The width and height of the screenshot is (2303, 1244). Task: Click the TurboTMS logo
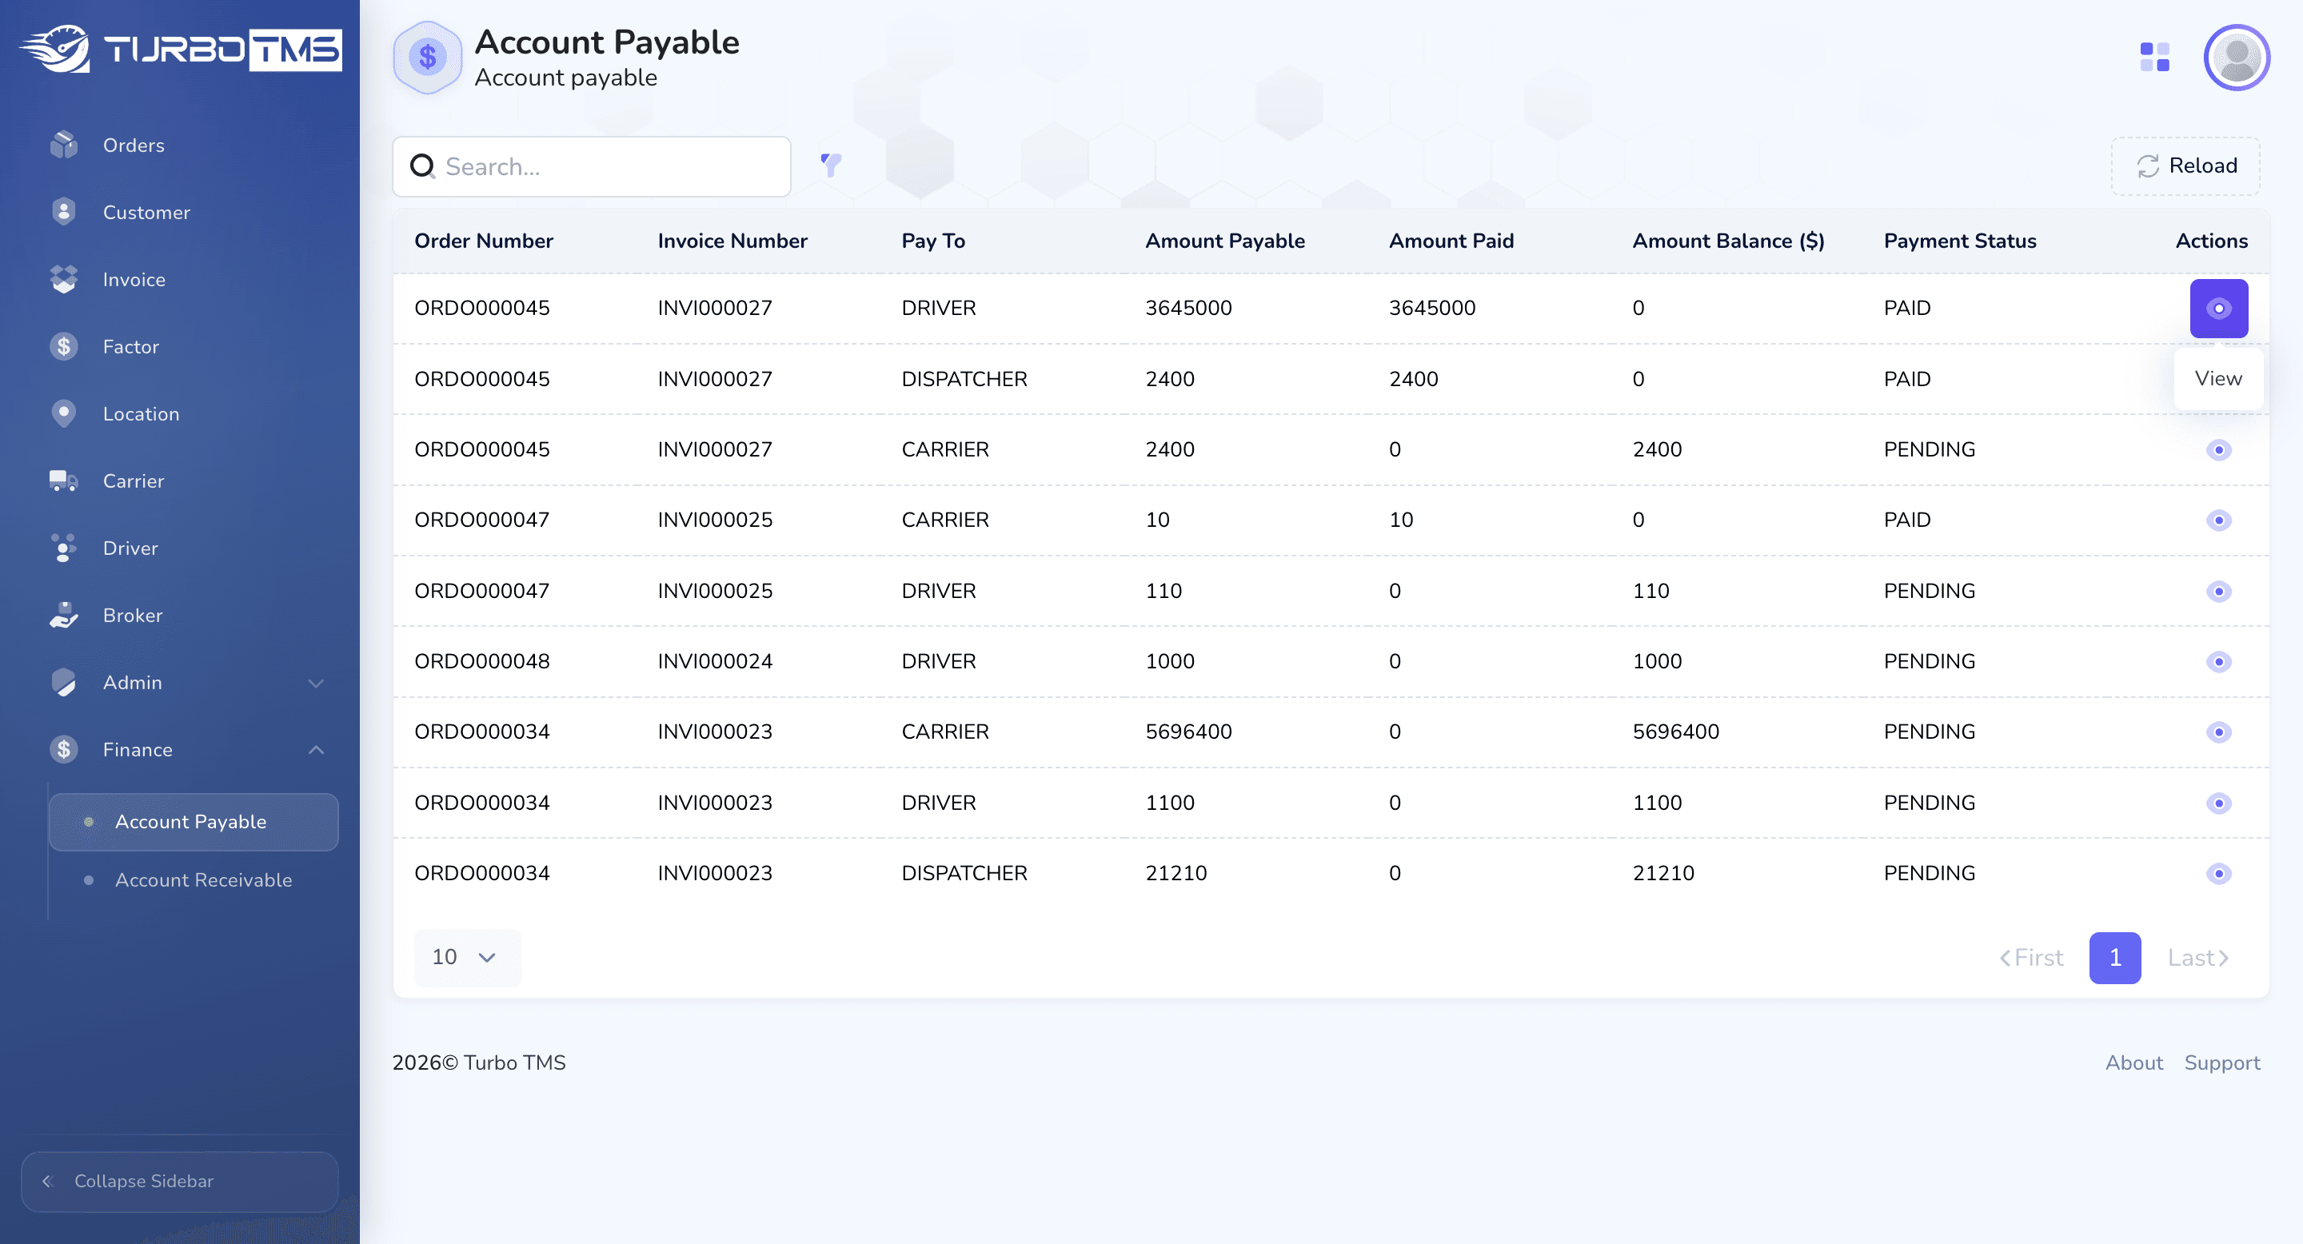point(180,49)
